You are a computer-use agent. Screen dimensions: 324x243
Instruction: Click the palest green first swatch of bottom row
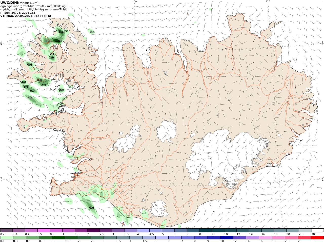pos(7,238)
